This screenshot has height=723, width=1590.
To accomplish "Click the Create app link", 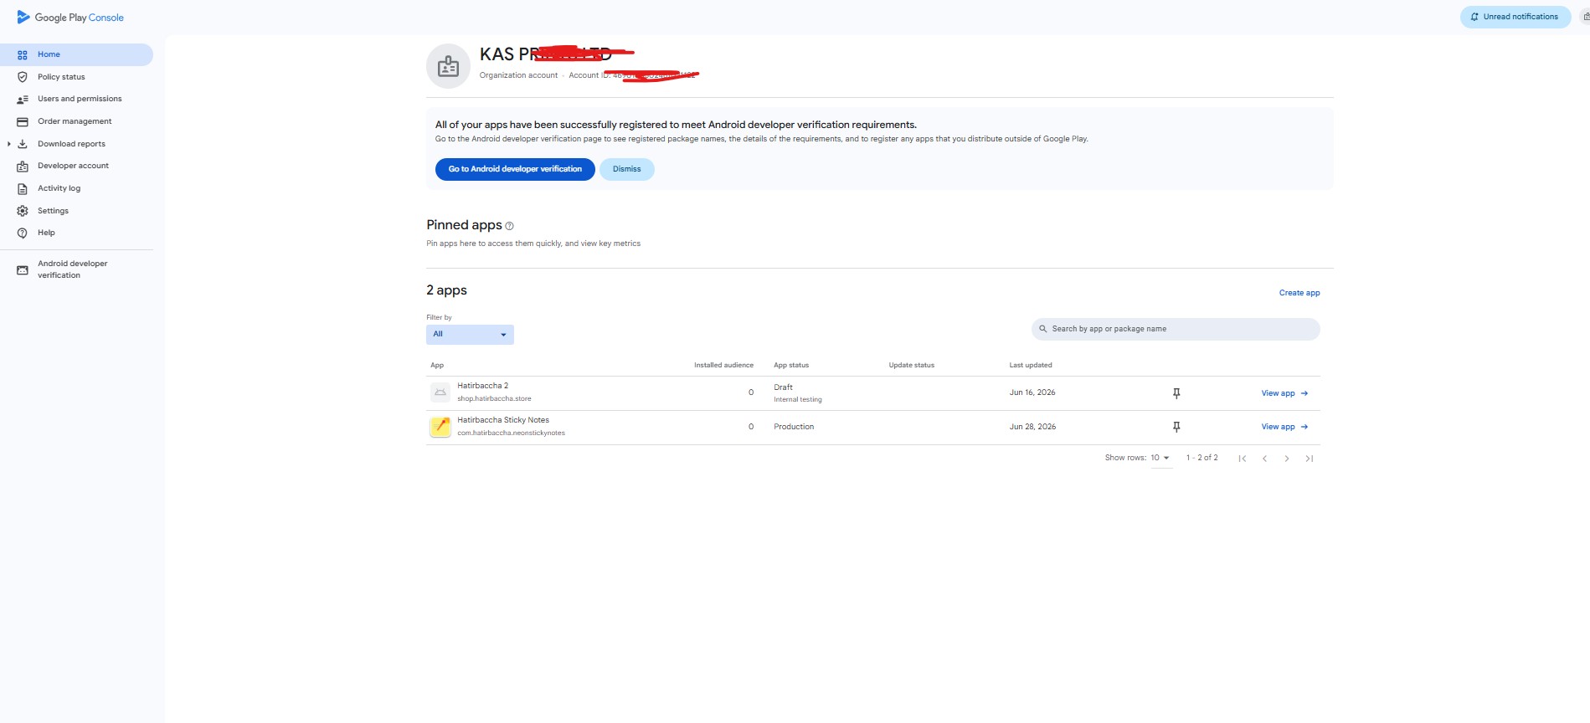I will (1299, 293).
